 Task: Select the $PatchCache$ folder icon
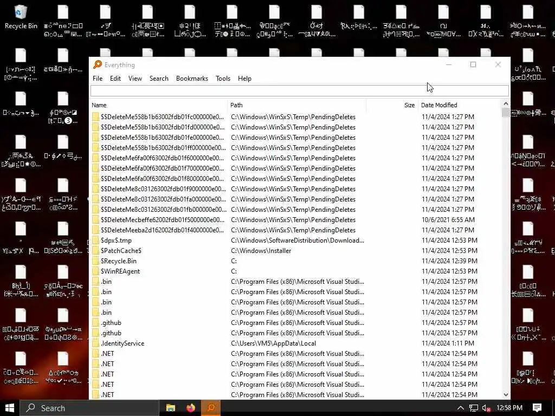95,251
